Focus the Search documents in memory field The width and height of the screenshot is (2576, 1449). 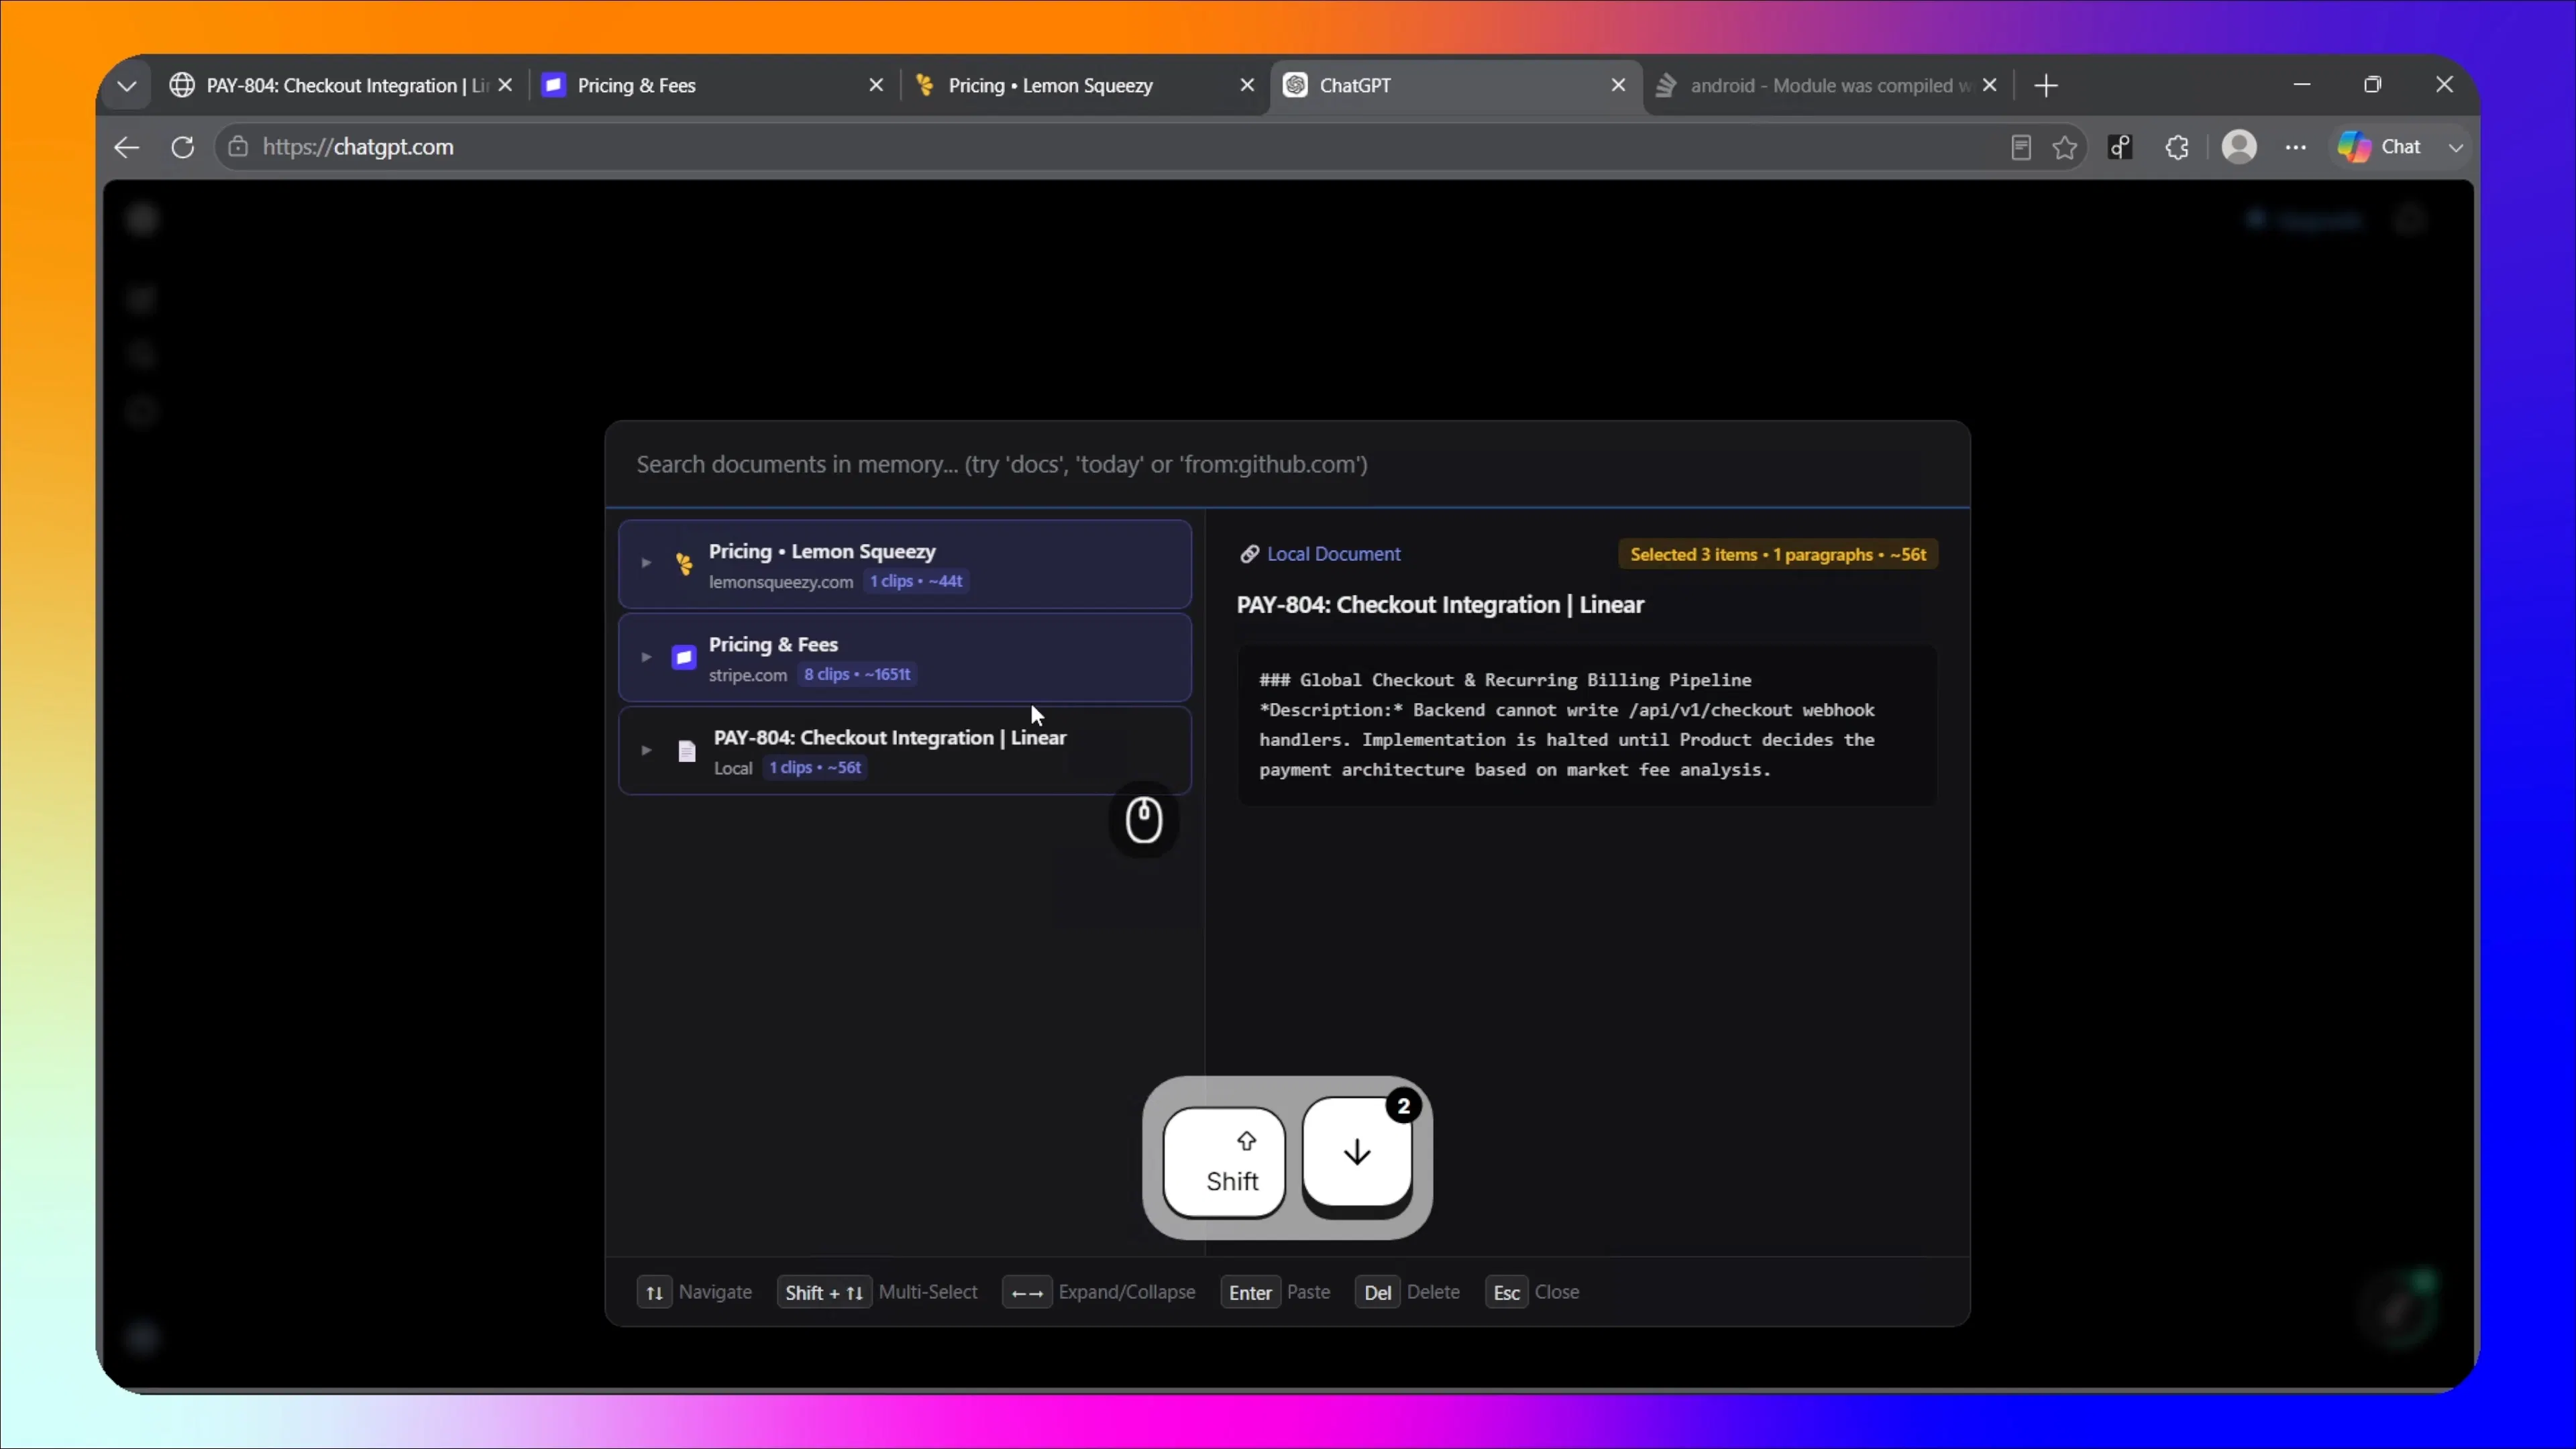pos(1287,465)
